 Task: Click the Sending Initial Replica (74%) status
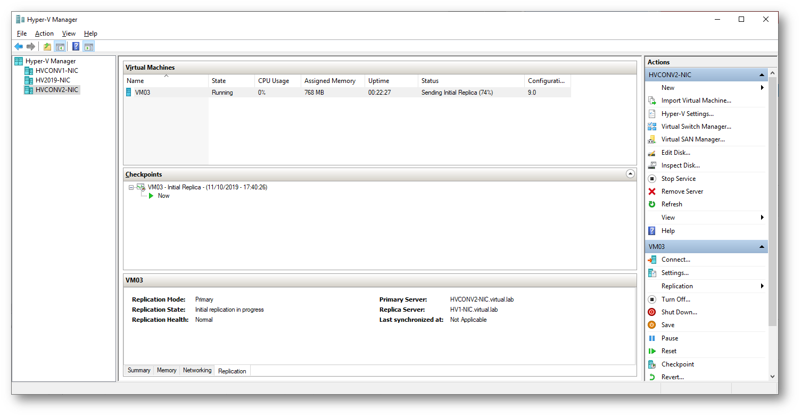457,93
